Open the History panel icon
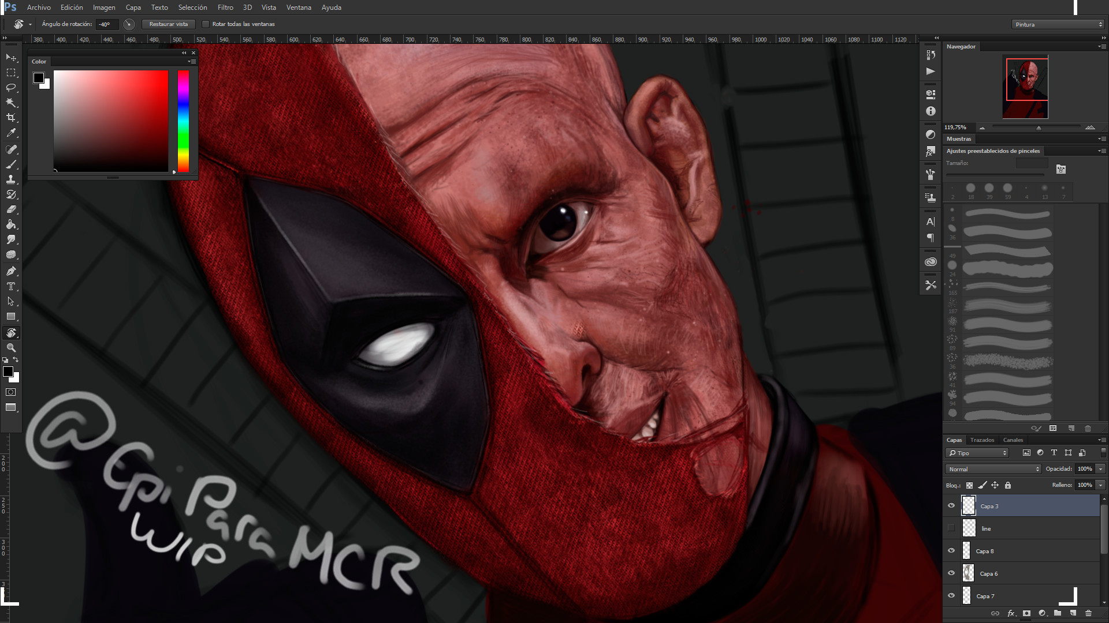 coord(931,55)
